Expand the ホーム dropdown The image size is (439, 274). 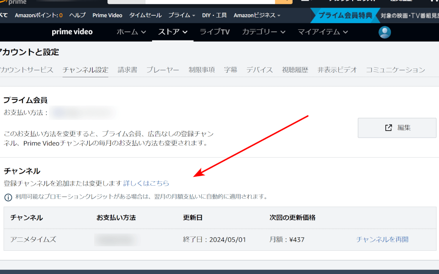point(131,32)
